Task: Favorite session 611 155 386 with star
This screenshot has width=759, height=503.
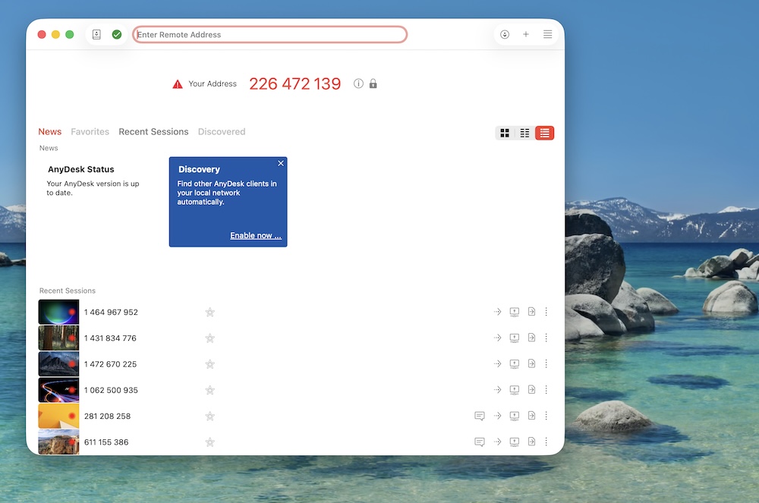Action: click(209, 442)
